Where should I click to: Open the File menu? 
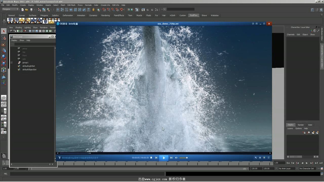click(x=3, y=5)
